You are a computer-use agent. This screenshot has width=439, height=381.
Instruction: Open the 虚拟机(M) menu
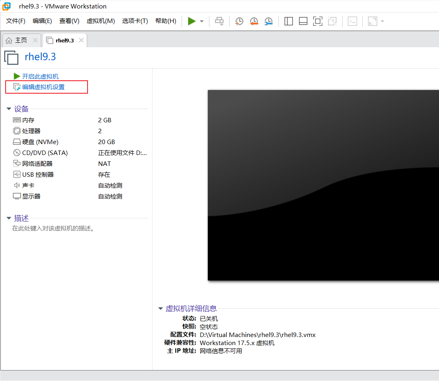click(100, 21)
